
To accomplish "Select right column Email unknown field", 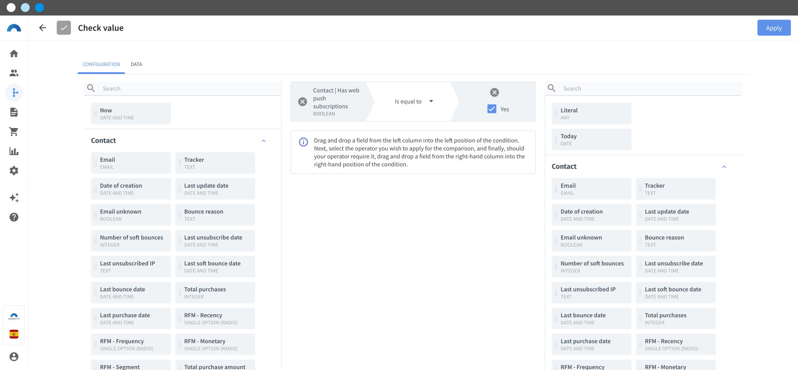I will point(591,241).
